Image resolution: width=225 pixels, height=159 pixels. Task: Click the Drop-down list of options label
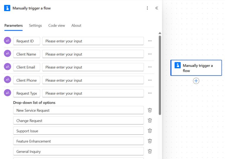tap(34, 103)
